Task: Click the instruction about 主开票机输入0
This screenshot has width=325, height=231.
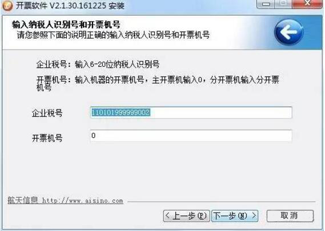Action: click(x=177, y=80)
